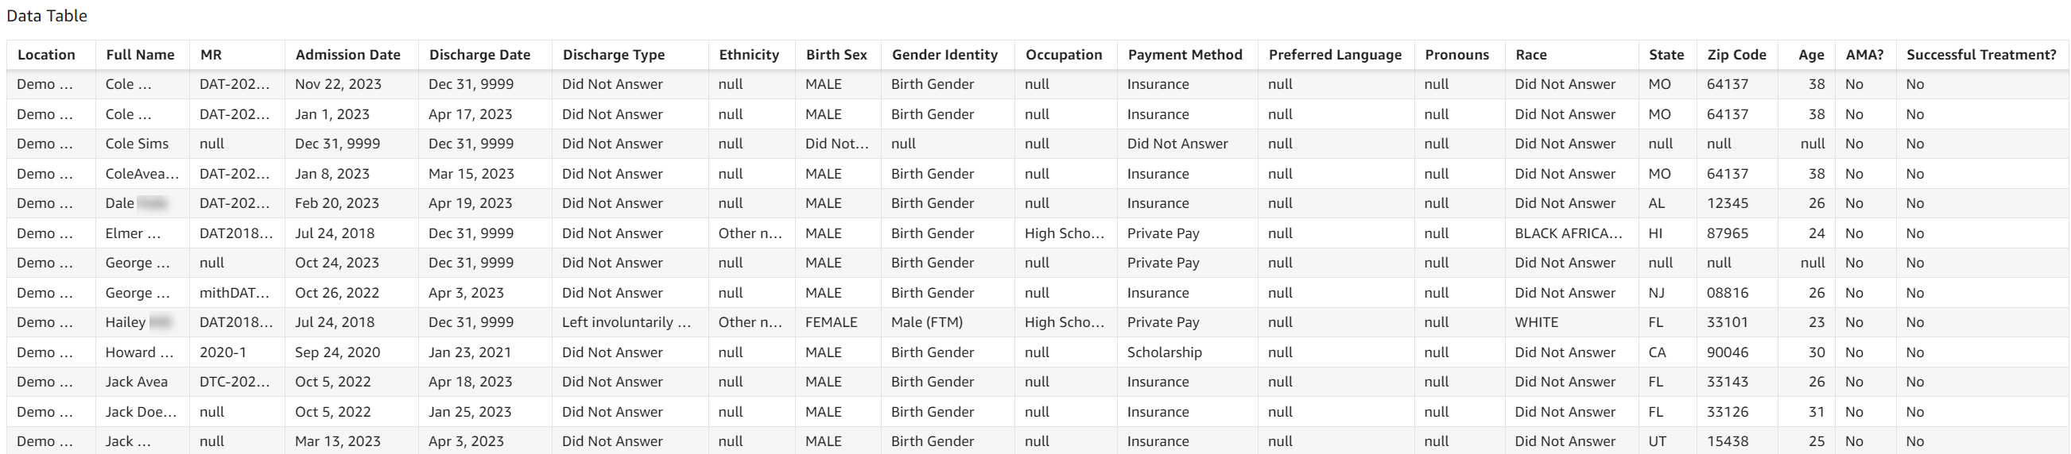Click the Admission Date column header
Image resolution: width=2071 pixels, height=454 pixels.
pos(347,55)
